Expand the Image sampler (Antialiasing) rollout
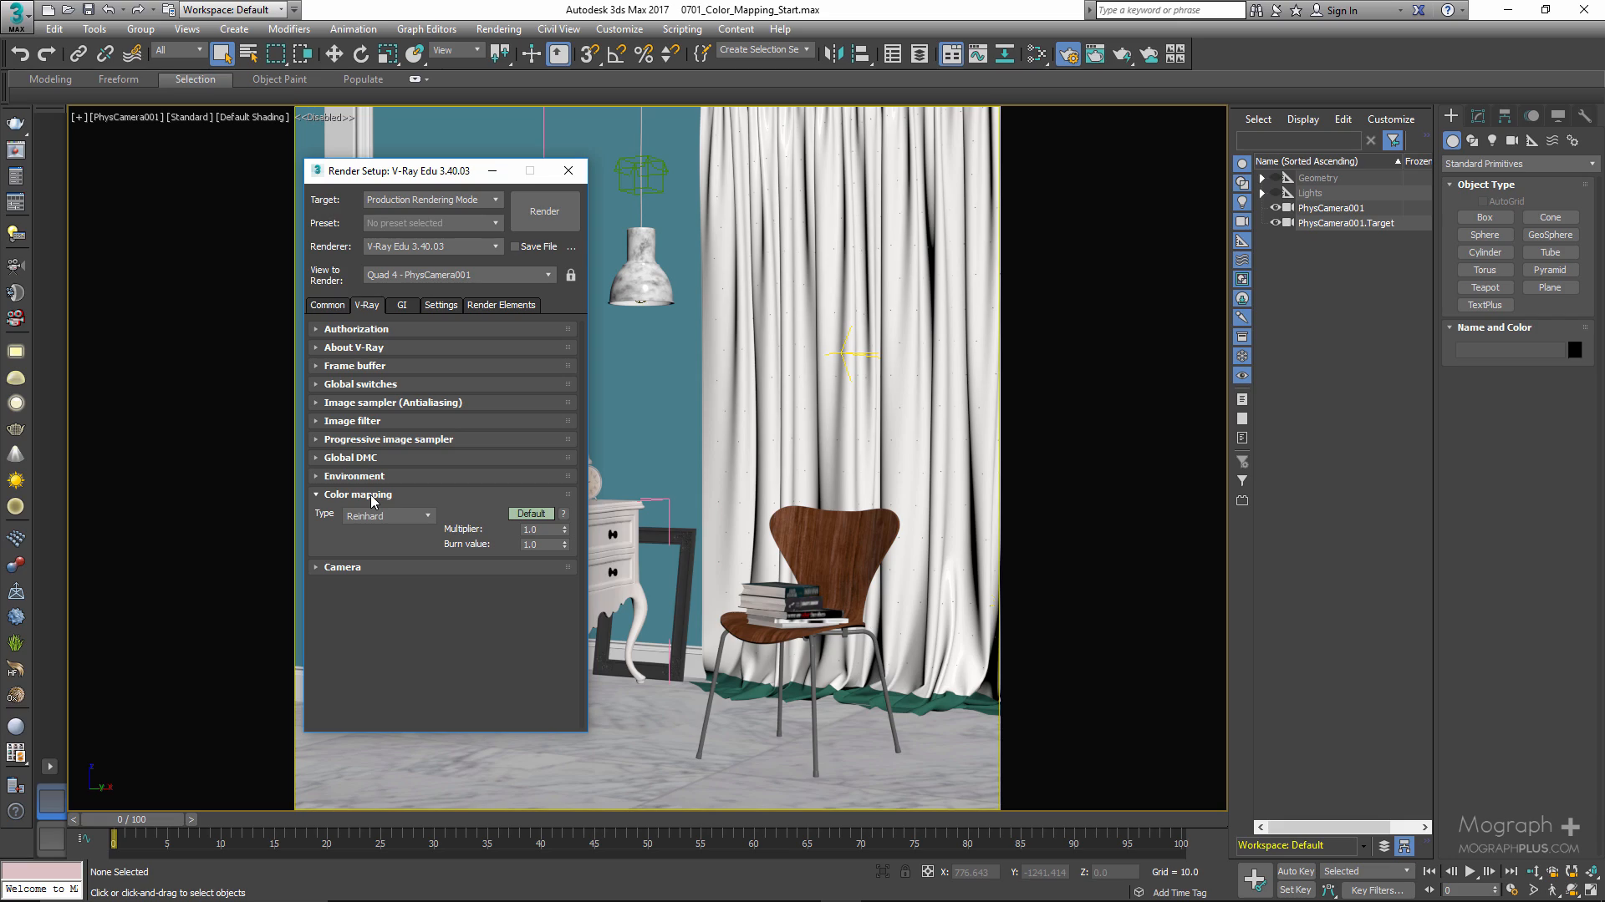The image size is (1605, 902). tap(393, 403)
